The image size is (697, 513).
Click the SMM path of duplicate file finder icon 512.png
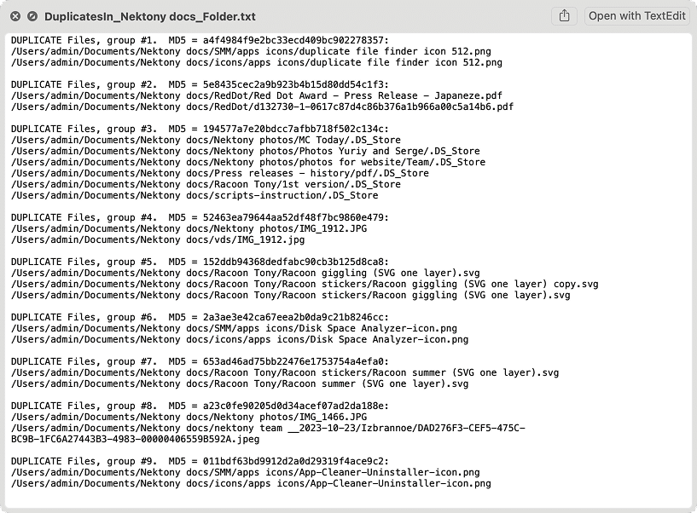point(251,51)
